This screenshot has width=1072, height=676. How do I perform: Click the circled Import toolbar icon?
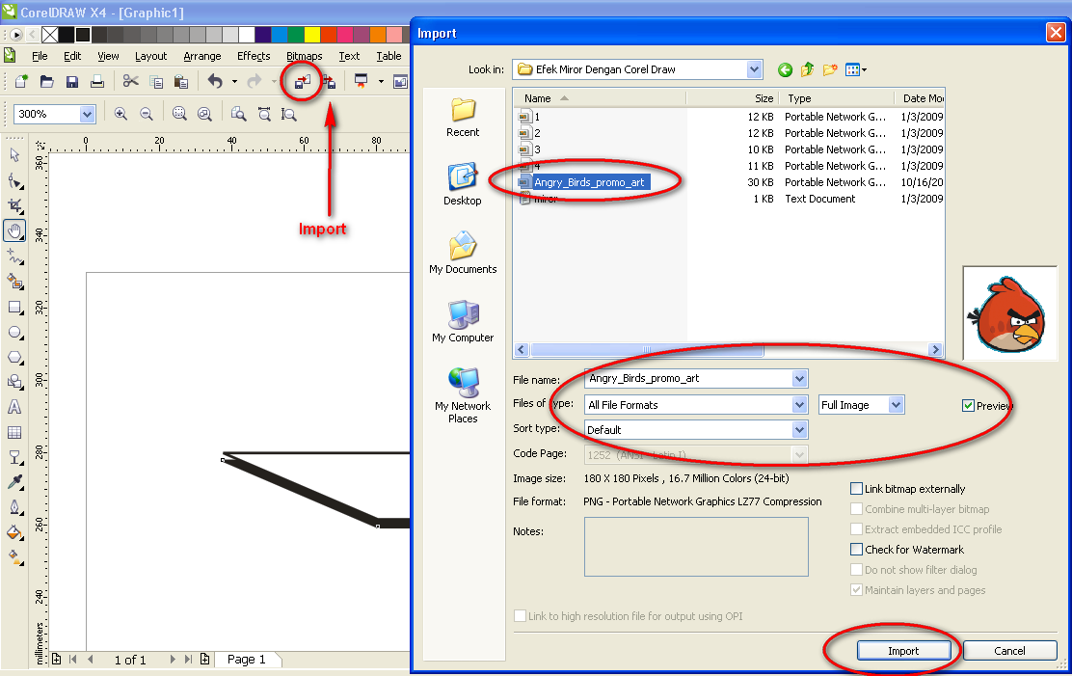301,81
